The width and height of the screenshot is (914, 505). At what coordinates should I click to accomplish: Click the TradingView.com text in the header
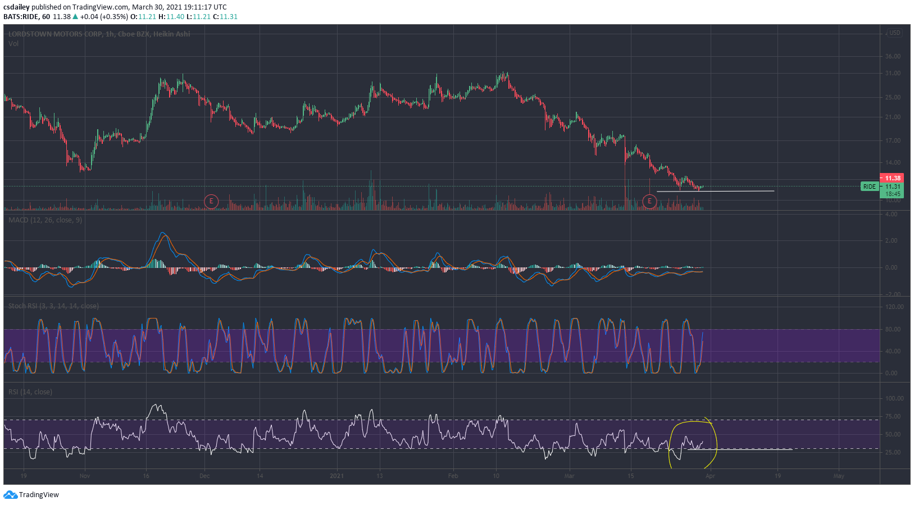[x=101, y=7]
